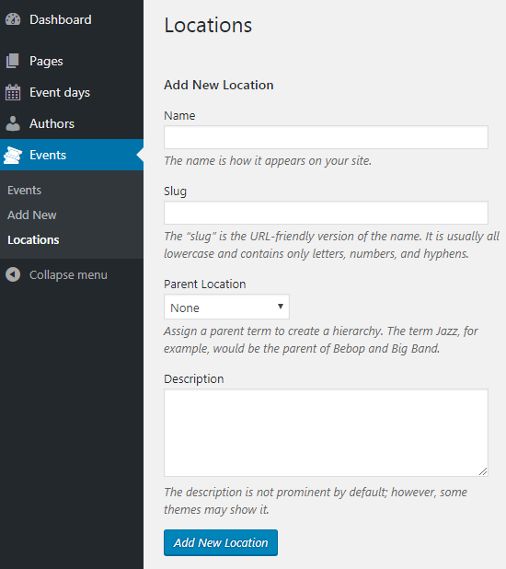Click Add New submenu link

coord(32,215)
